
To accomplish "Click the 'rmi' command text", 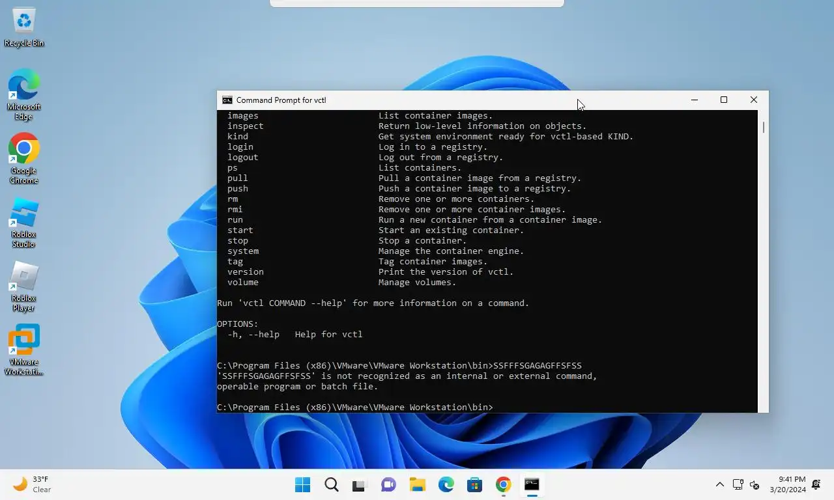I will (x=235, y=210).
